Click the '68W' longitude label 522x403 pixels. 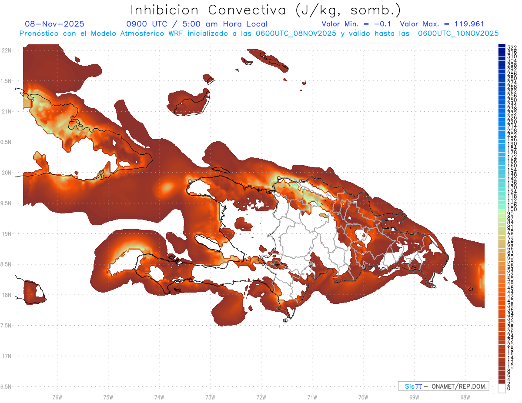(x=465, y=396)
